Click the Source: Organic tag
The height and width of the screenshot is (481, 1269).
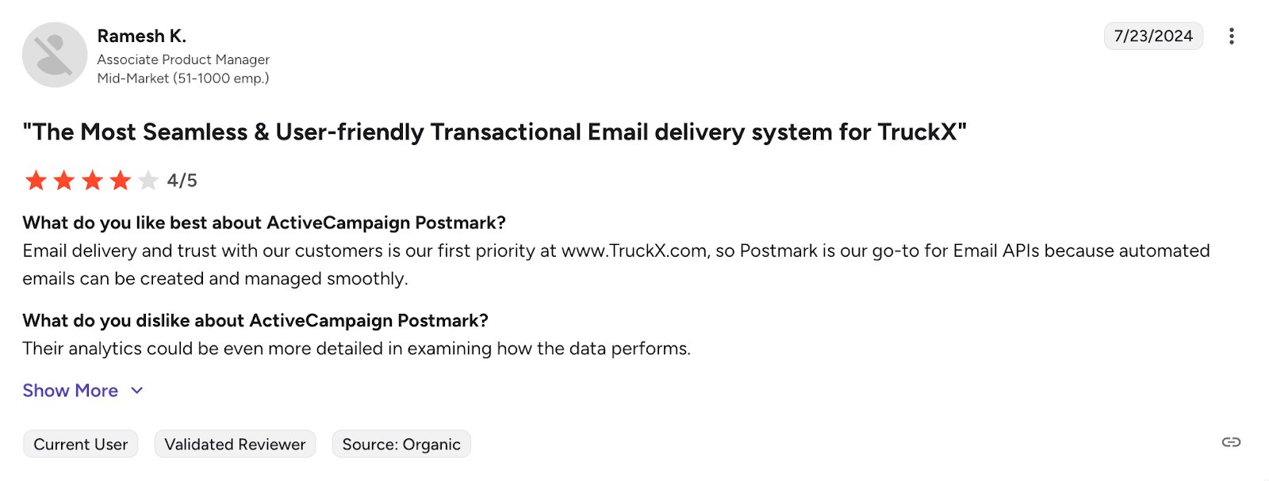[x=401, y=445]
